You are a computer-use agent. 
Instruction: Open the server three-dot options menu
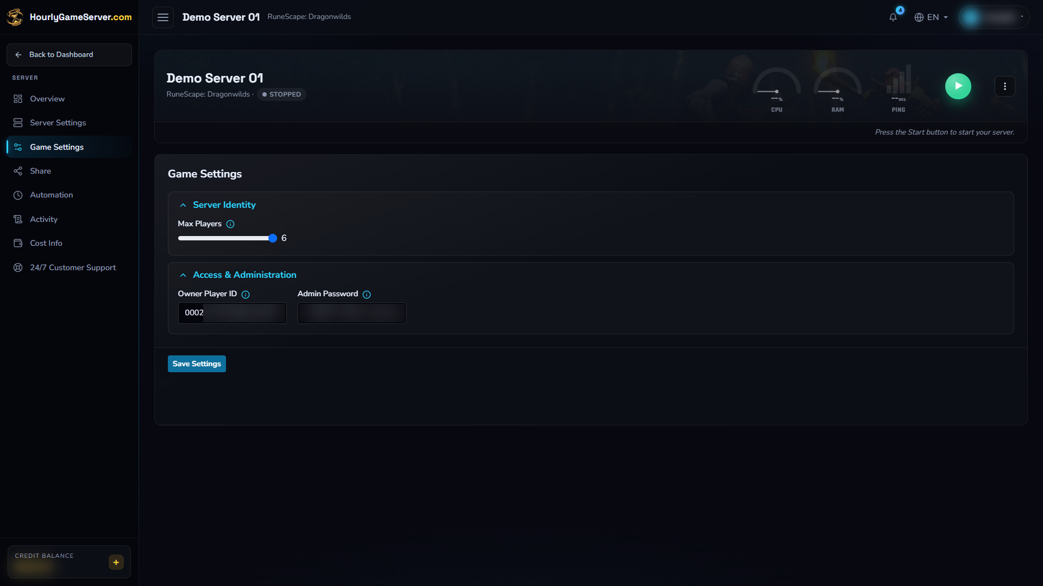[x=1005, y=86]
